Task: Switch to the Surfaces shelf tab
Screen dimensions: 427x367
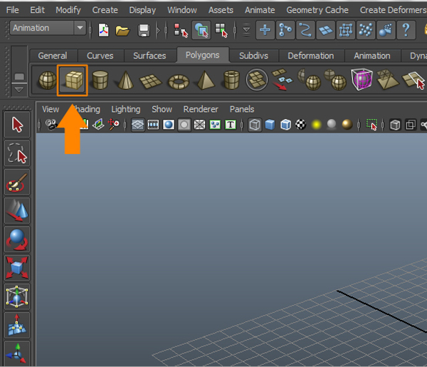Action: [x=149, y=56]
